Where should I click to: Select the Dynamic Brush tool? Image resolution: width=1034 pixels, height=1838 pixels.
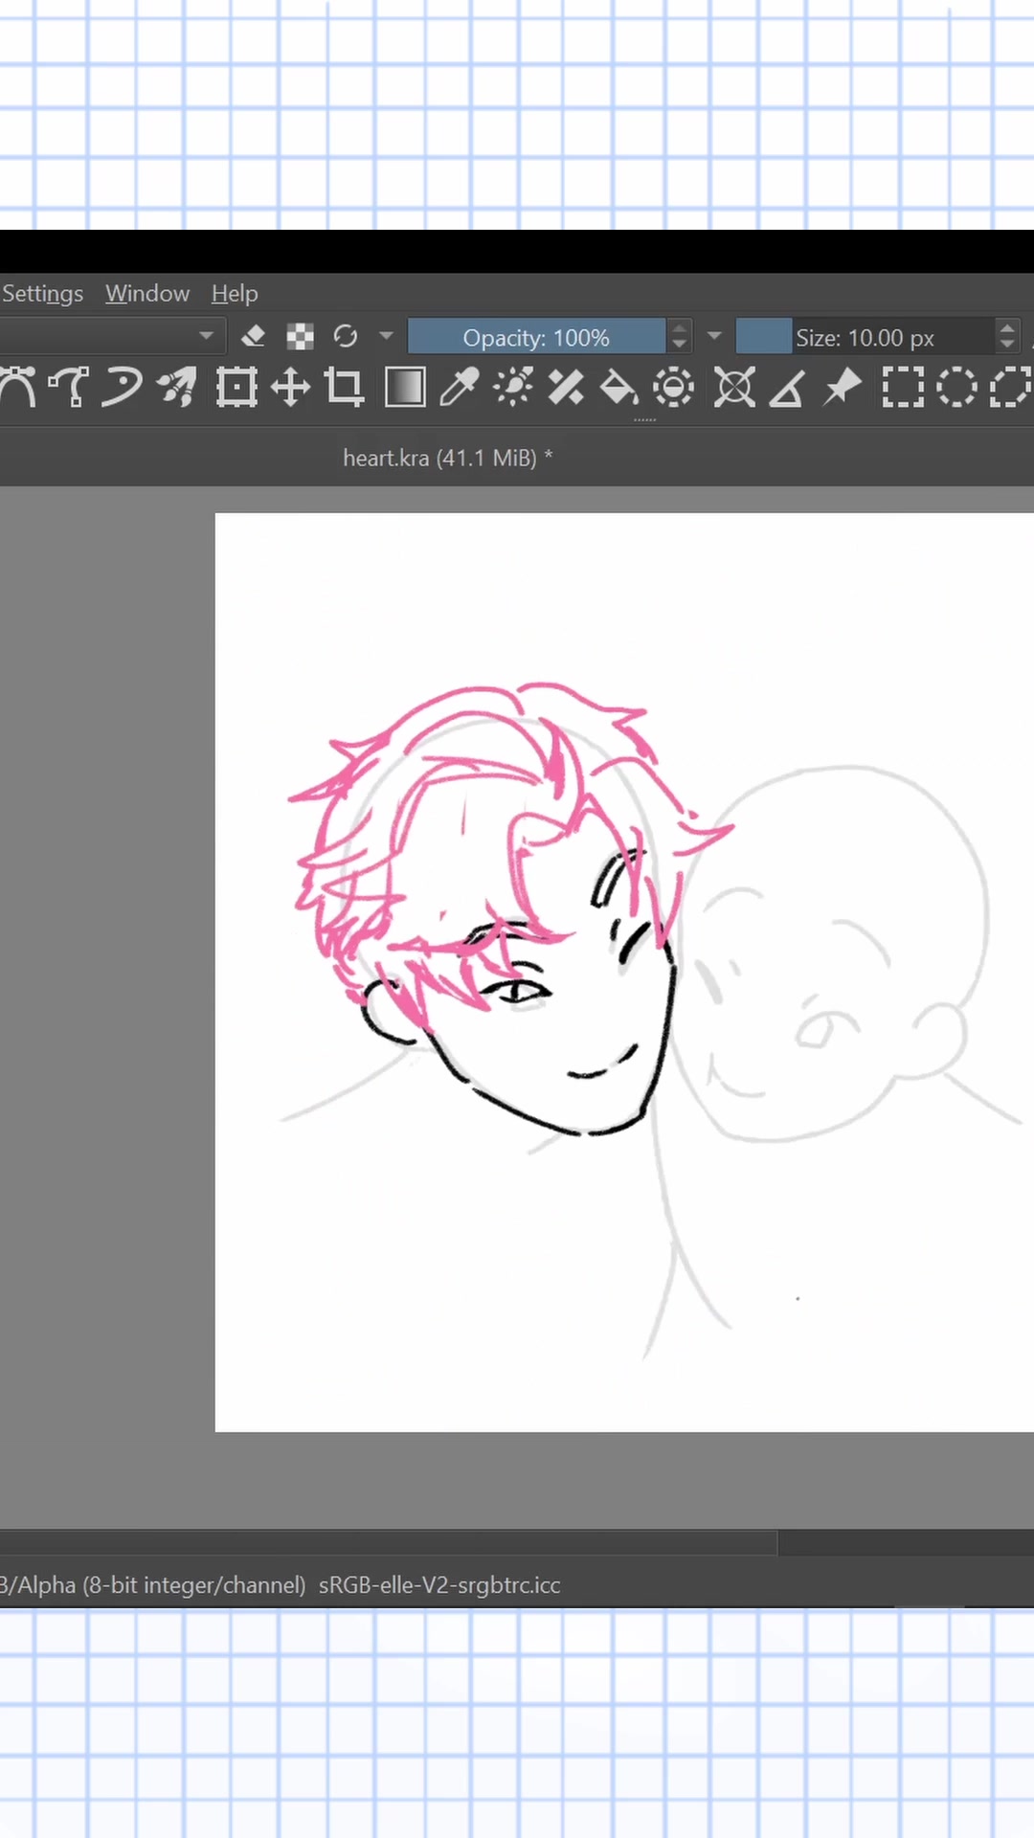pyautogui.click(x=123, y=388)
